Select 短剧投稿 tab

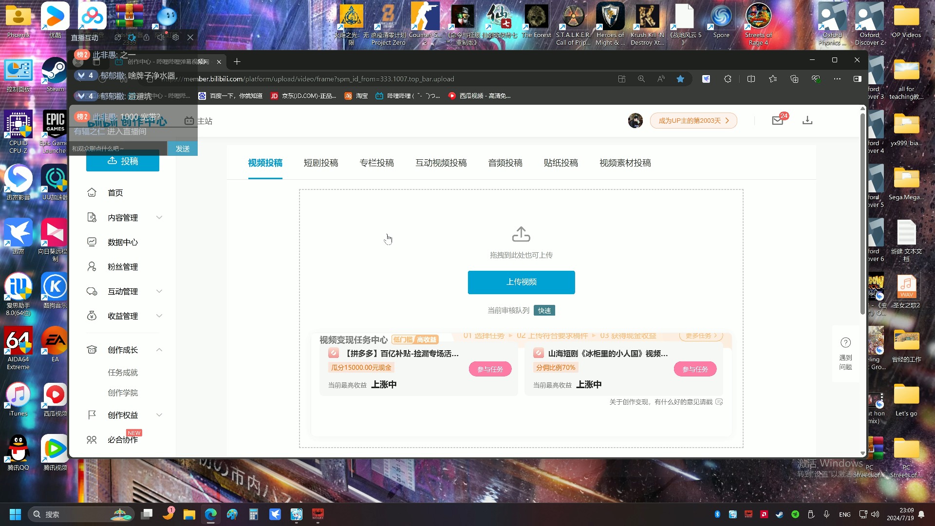click(x=321, y=163)
